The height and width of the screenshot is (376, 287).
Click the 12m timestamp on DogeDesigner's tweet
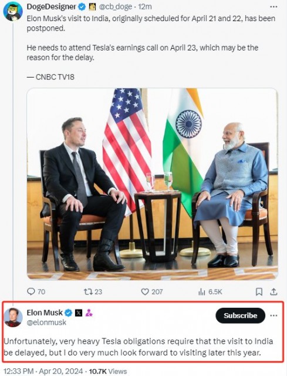(145, 6)
